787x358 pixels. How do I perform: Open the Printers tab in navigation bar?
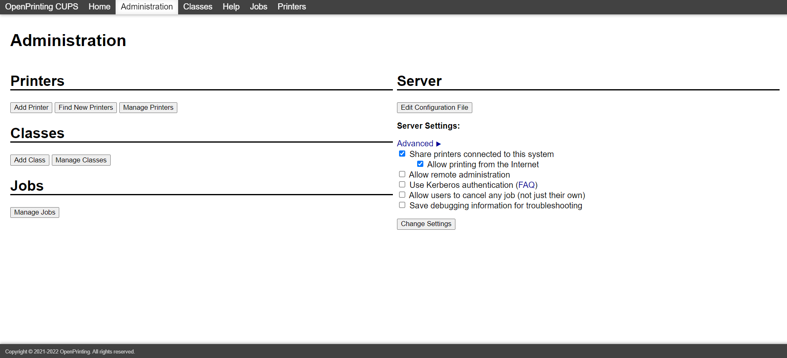coord(292,7)
